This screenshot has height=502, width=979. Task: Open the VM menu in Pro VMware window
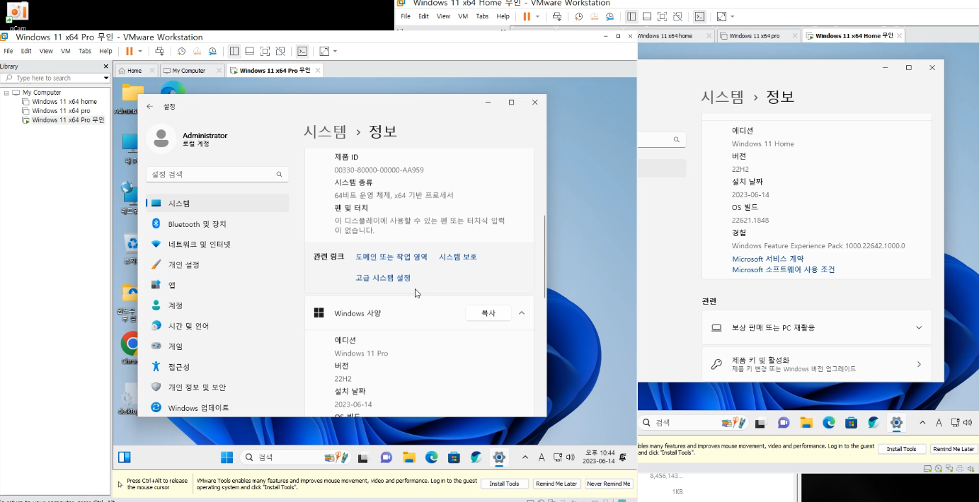(65, 51)
